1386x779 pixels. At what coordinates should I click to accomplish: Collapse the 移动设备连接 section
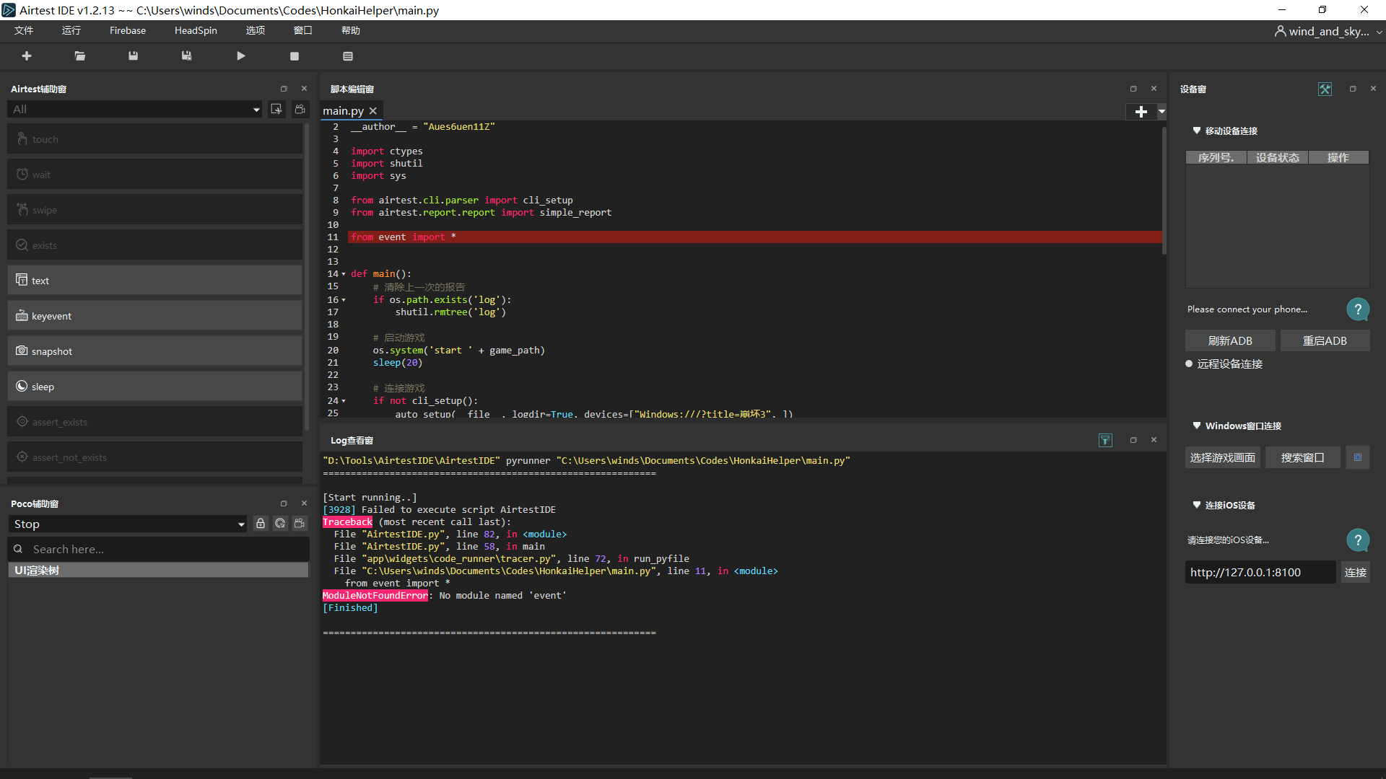(x=1197, y=131)
